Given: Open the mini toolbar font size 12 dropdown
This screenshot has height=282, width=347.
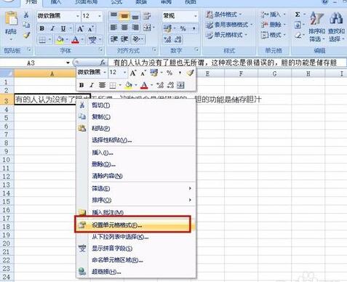Looking at the screenshot, I should click(125, 72).
